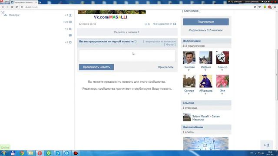Click the friends online counter widget

266,145
